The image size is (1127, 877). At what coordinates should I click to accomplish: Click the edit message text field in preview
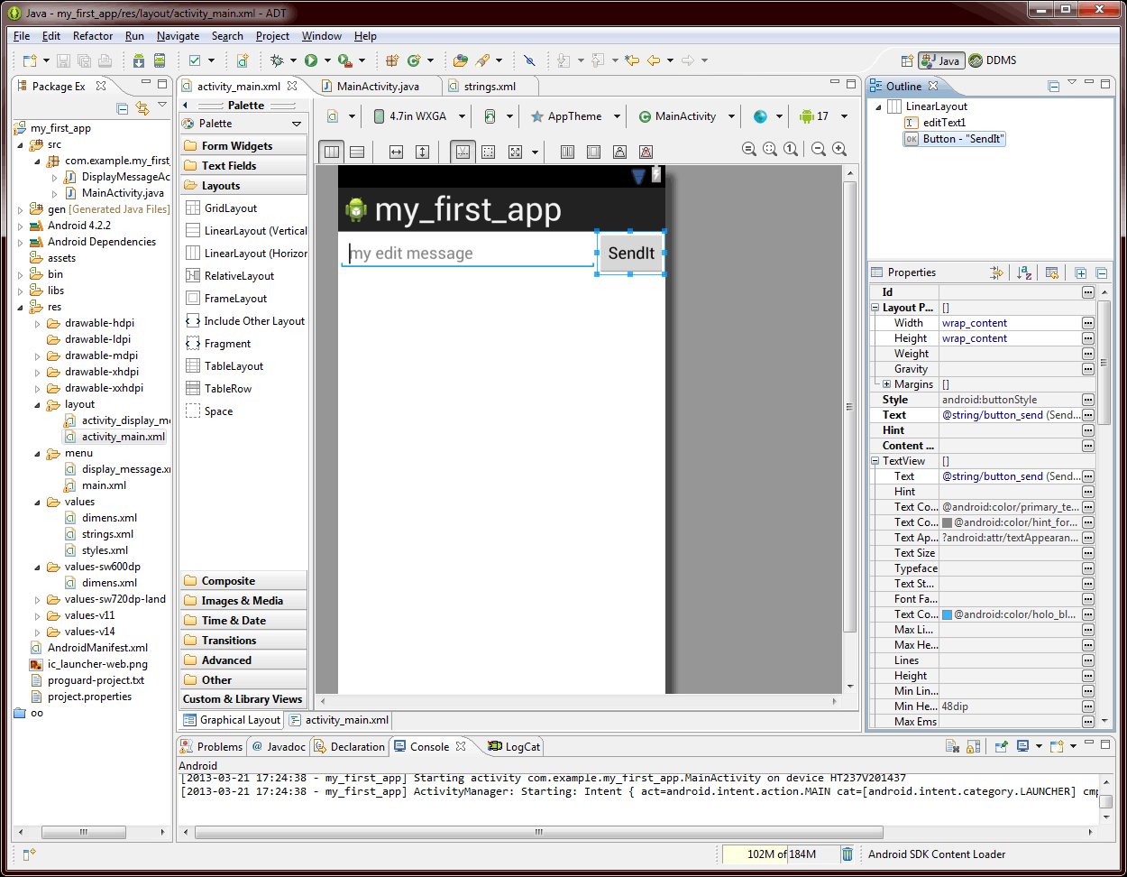468,254
